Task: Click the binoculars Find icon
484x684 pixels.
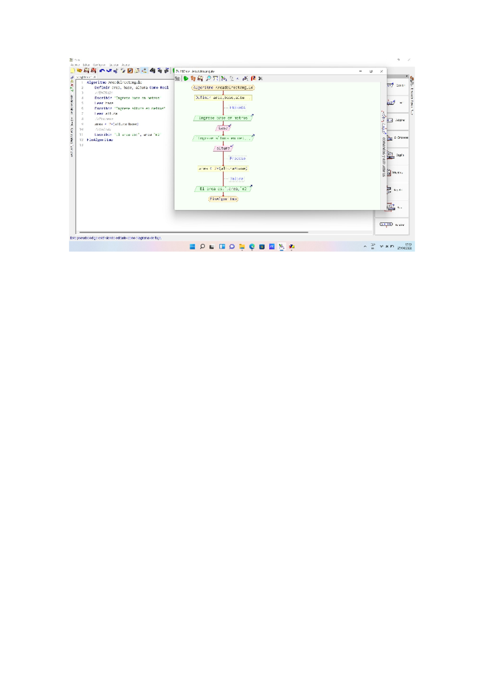Action: click(152, 71)
